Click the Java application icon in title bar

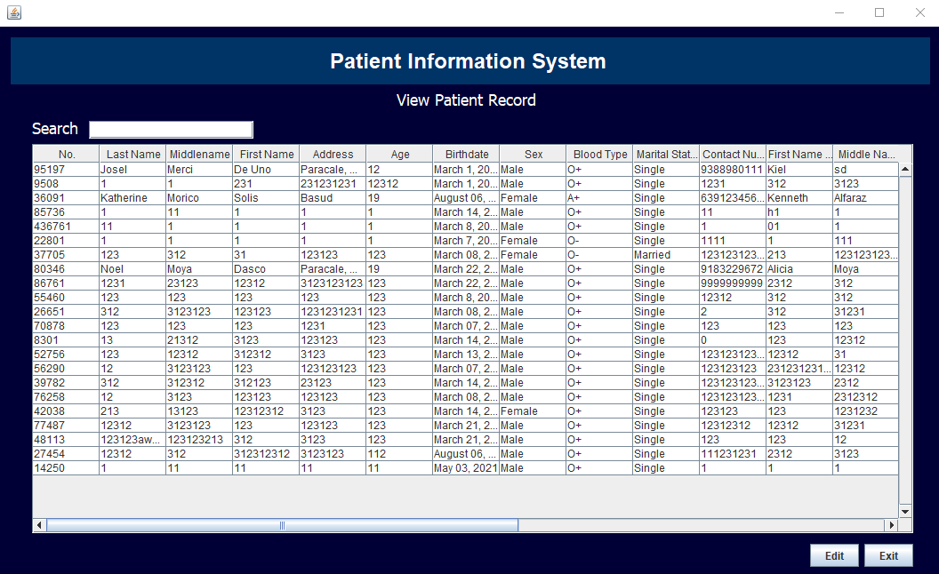13,12
